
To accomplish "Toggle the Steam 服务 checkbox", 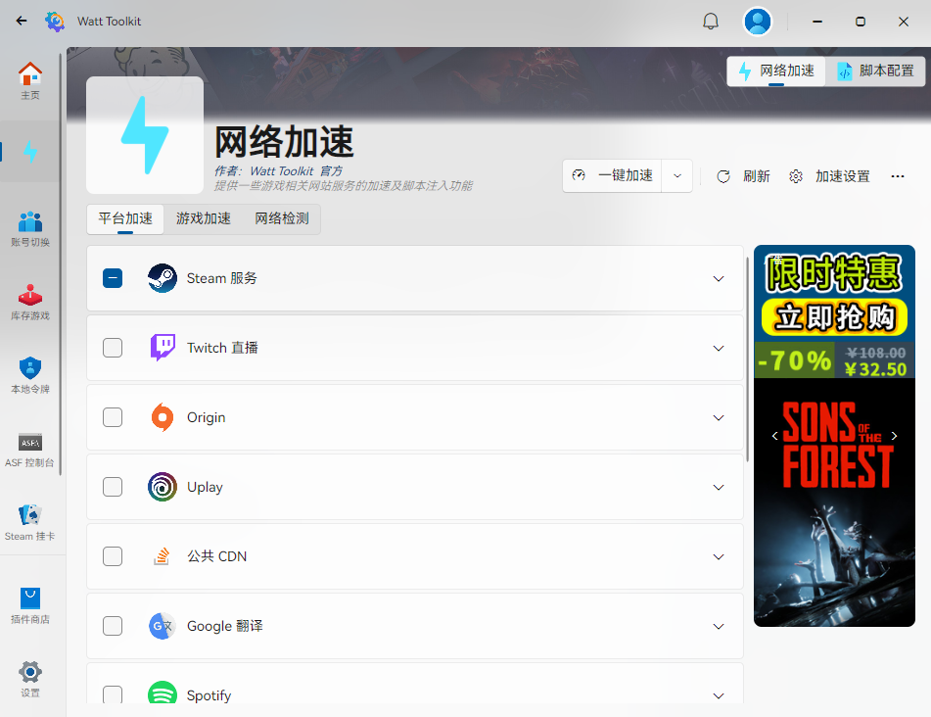I will [x=113, y=278].
